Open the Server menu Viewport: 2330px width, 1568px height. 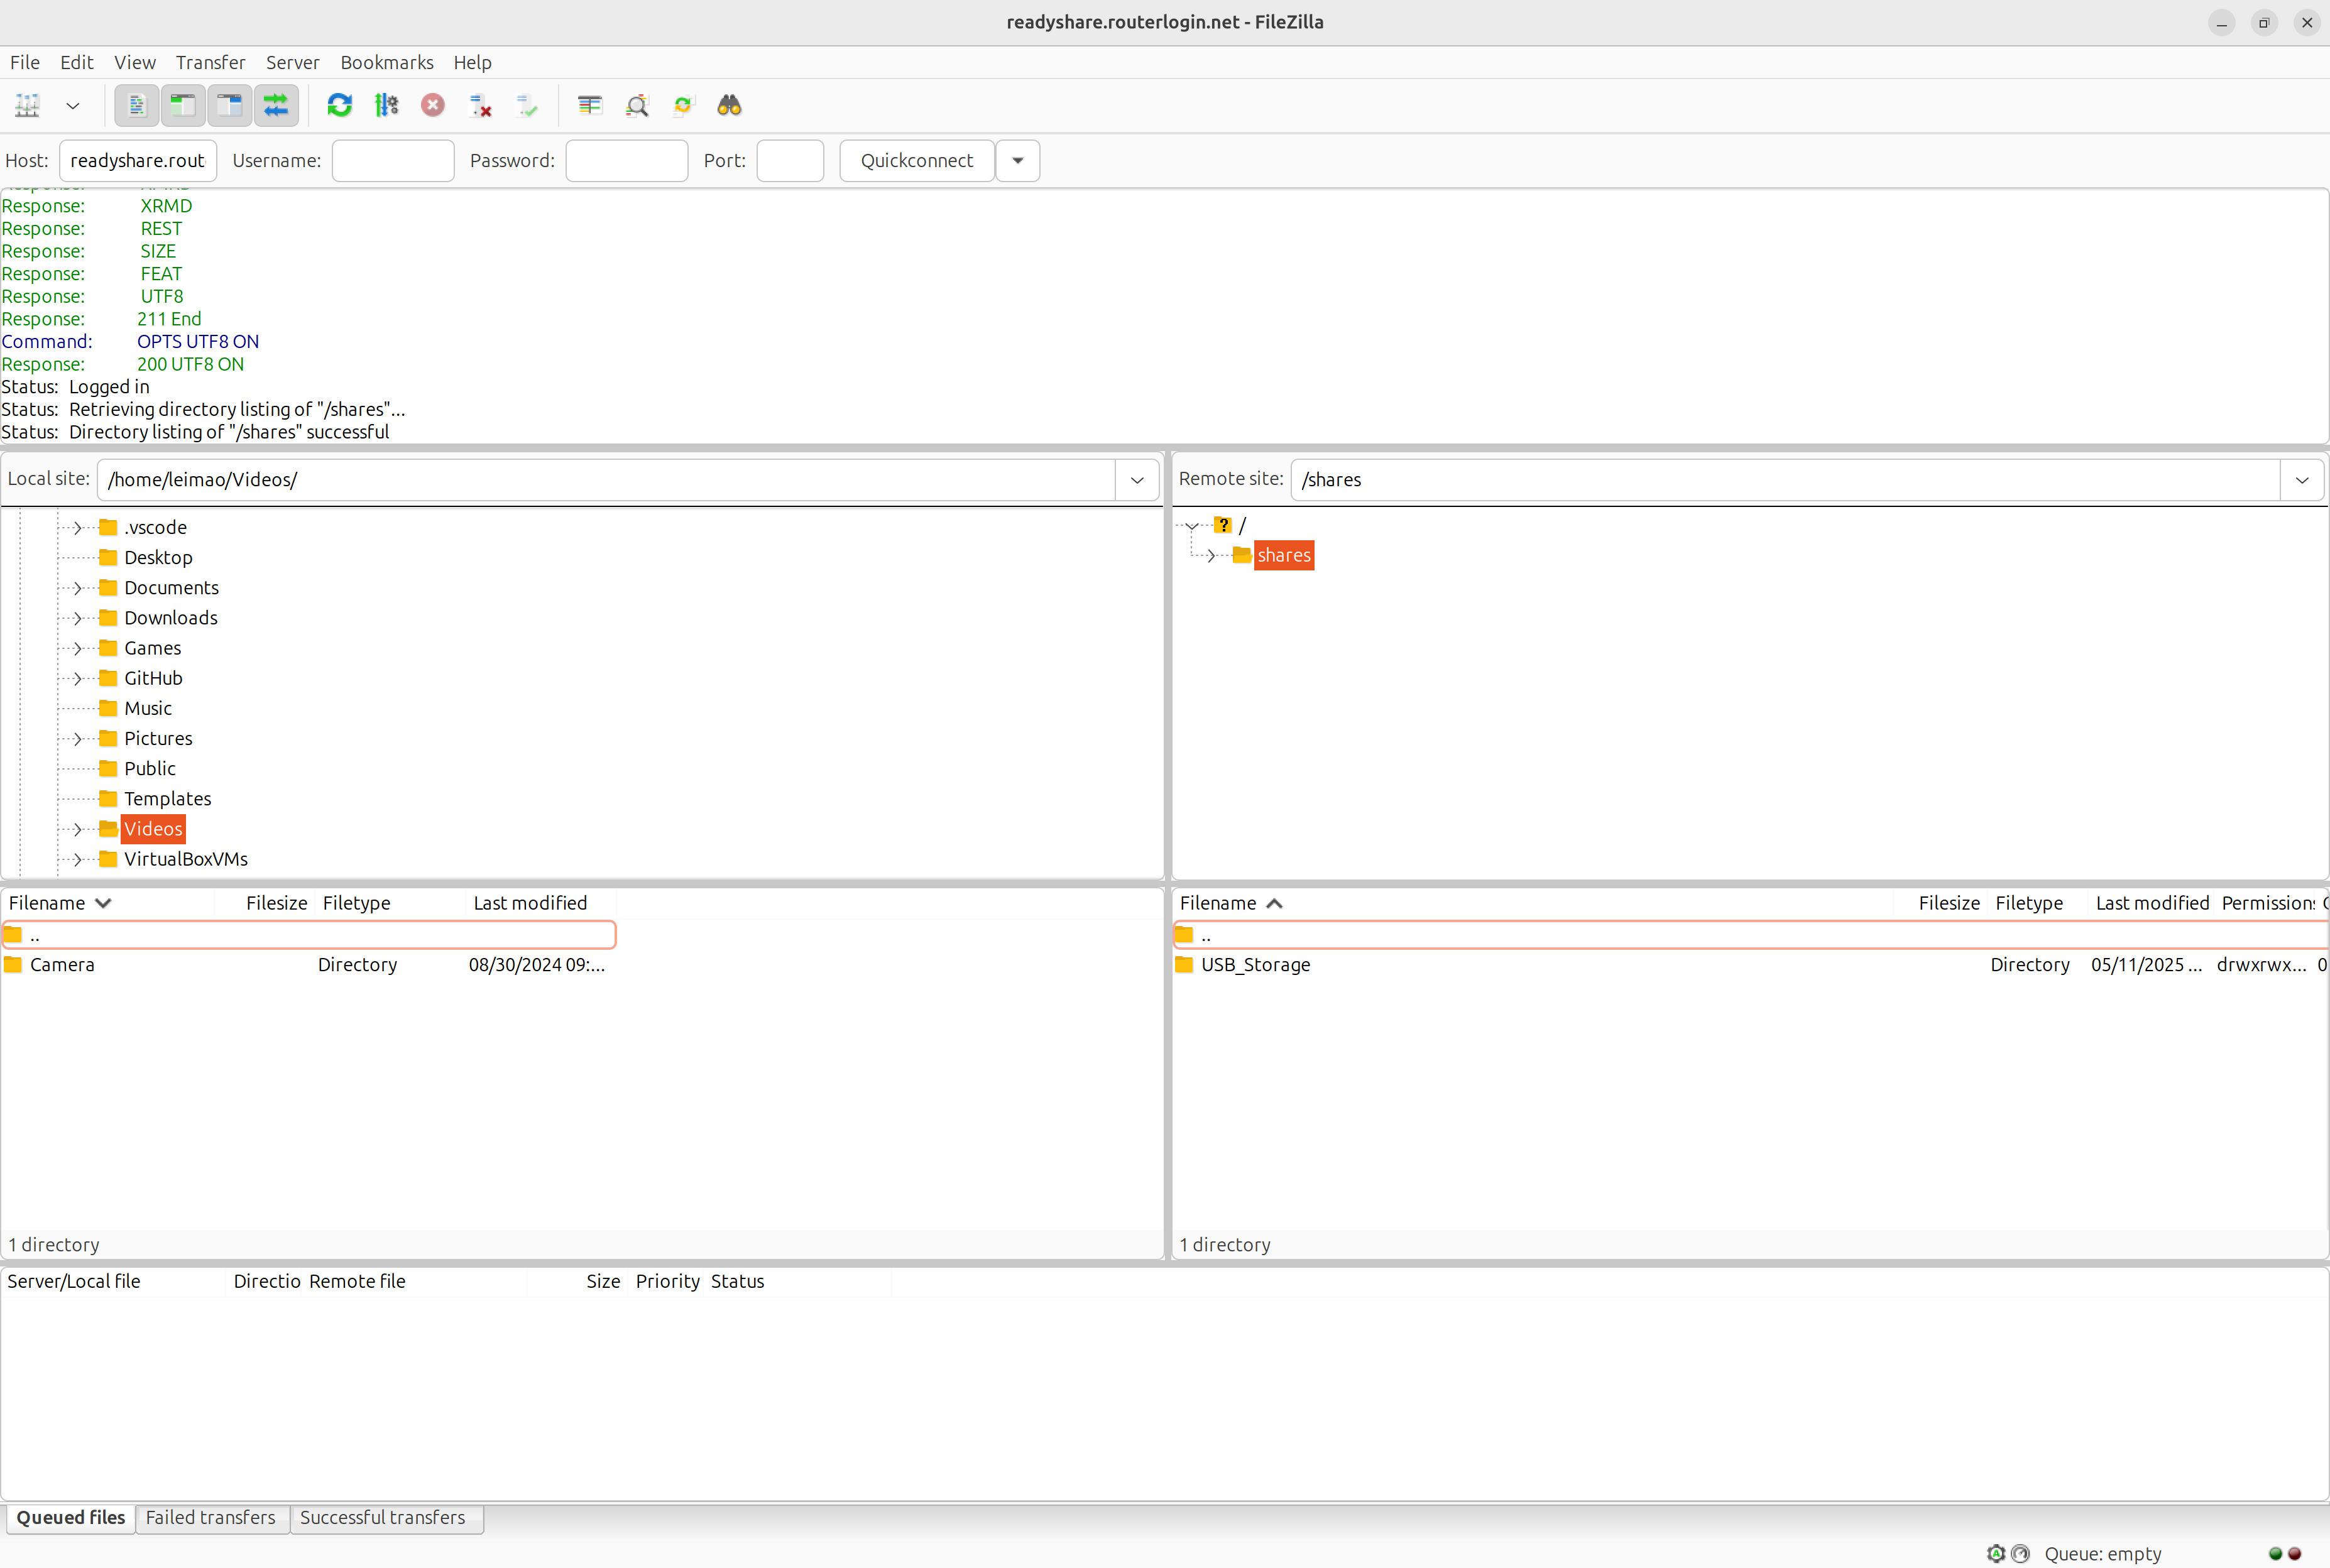293,62
